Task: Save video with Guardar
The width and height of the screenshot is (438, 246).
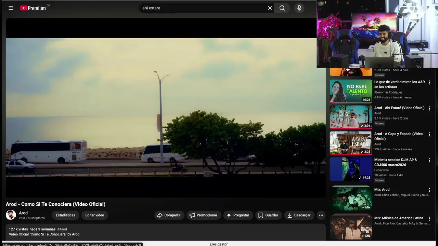Action: click(x=268, y=215)
